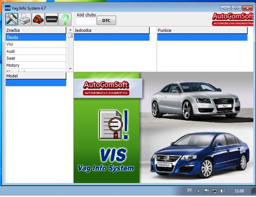Select highlighted first row under Funkce

(x=202, y=37)
